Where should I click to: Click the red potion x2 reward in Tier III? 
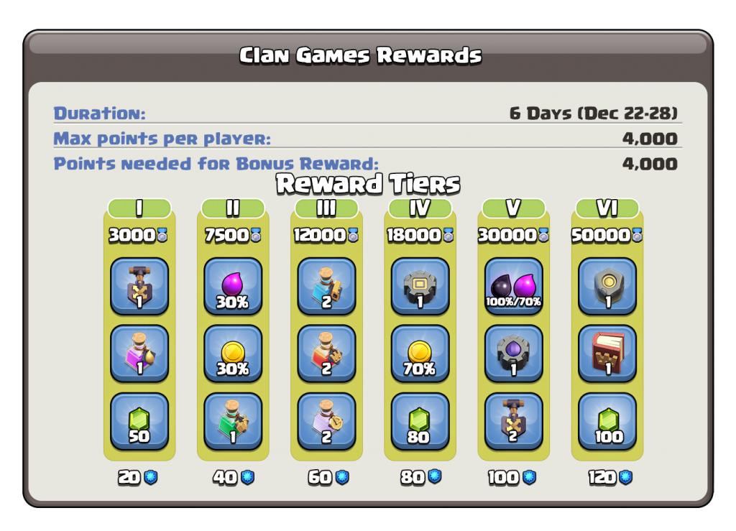click(x=326, y=354)
